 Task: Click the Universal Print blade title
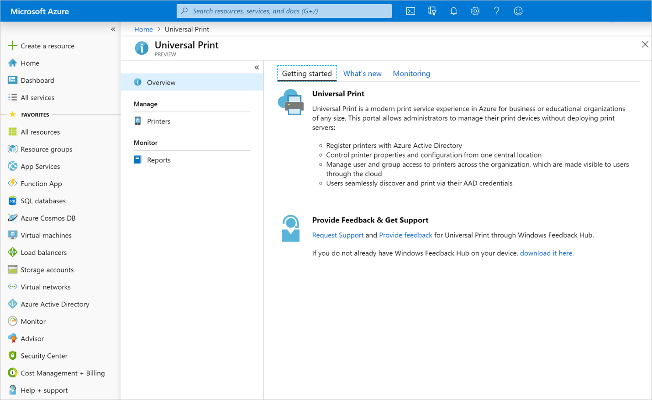[186, 45]
